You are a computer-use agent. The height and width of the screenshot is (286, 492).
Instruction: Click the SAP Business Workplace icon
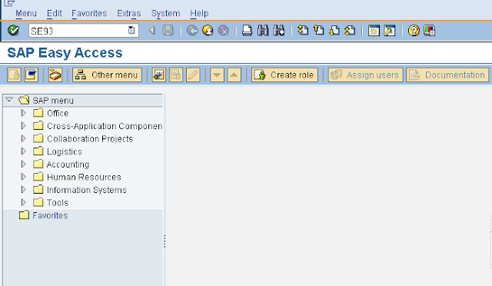tap(55, 75)
